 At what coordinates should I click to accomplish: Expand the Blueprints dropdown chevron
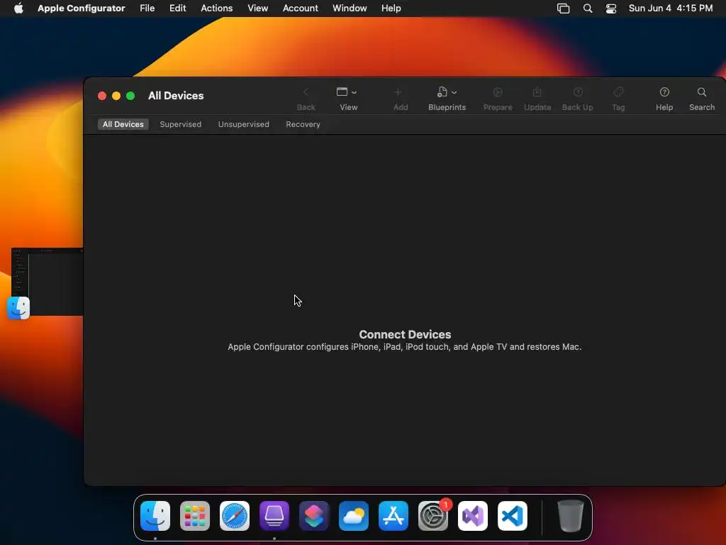[x=454, y=93]
